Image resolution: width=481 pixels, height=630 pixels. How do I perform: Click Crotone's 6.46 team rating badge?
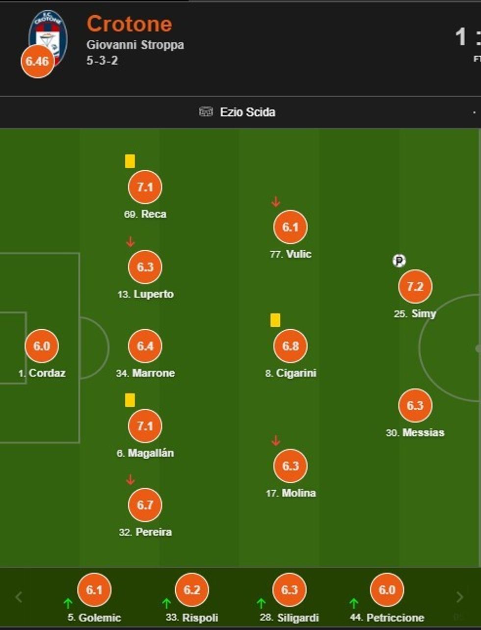tap(37, 61)
